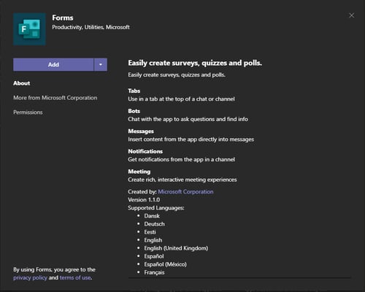Click the Bots capability heading
This screenshot has width=365, height=292.
coord(134,111)
